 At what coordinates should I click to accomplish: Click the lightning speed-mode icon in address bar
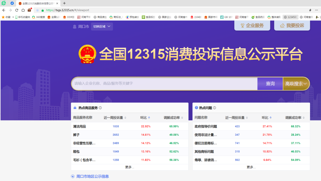tap(310, 10)
